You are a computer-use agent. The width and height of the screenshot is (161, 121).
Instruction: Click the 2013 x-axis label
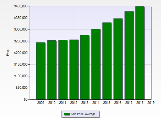click(x=85, y=103)
